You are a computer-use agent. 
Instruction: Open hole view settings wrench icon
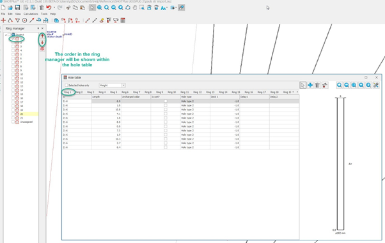click(376, 85)
